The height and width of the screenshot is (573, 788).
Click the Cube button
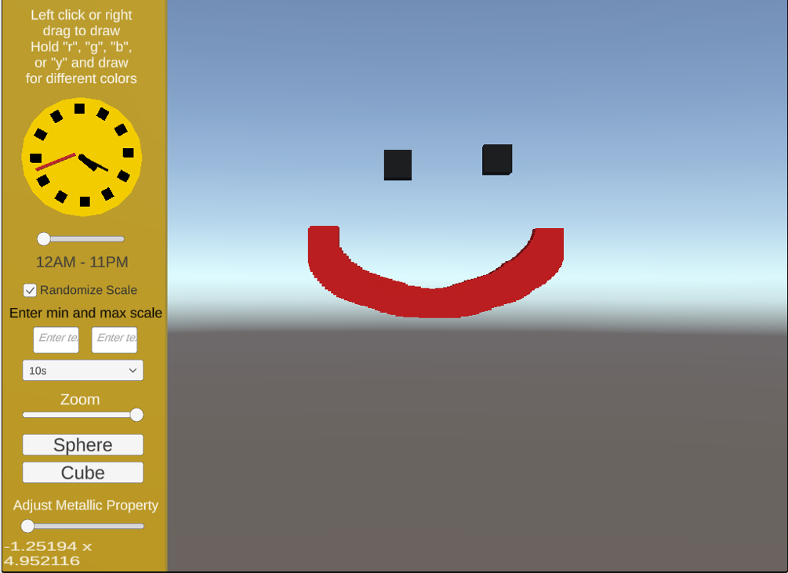[x=82, y=472]
